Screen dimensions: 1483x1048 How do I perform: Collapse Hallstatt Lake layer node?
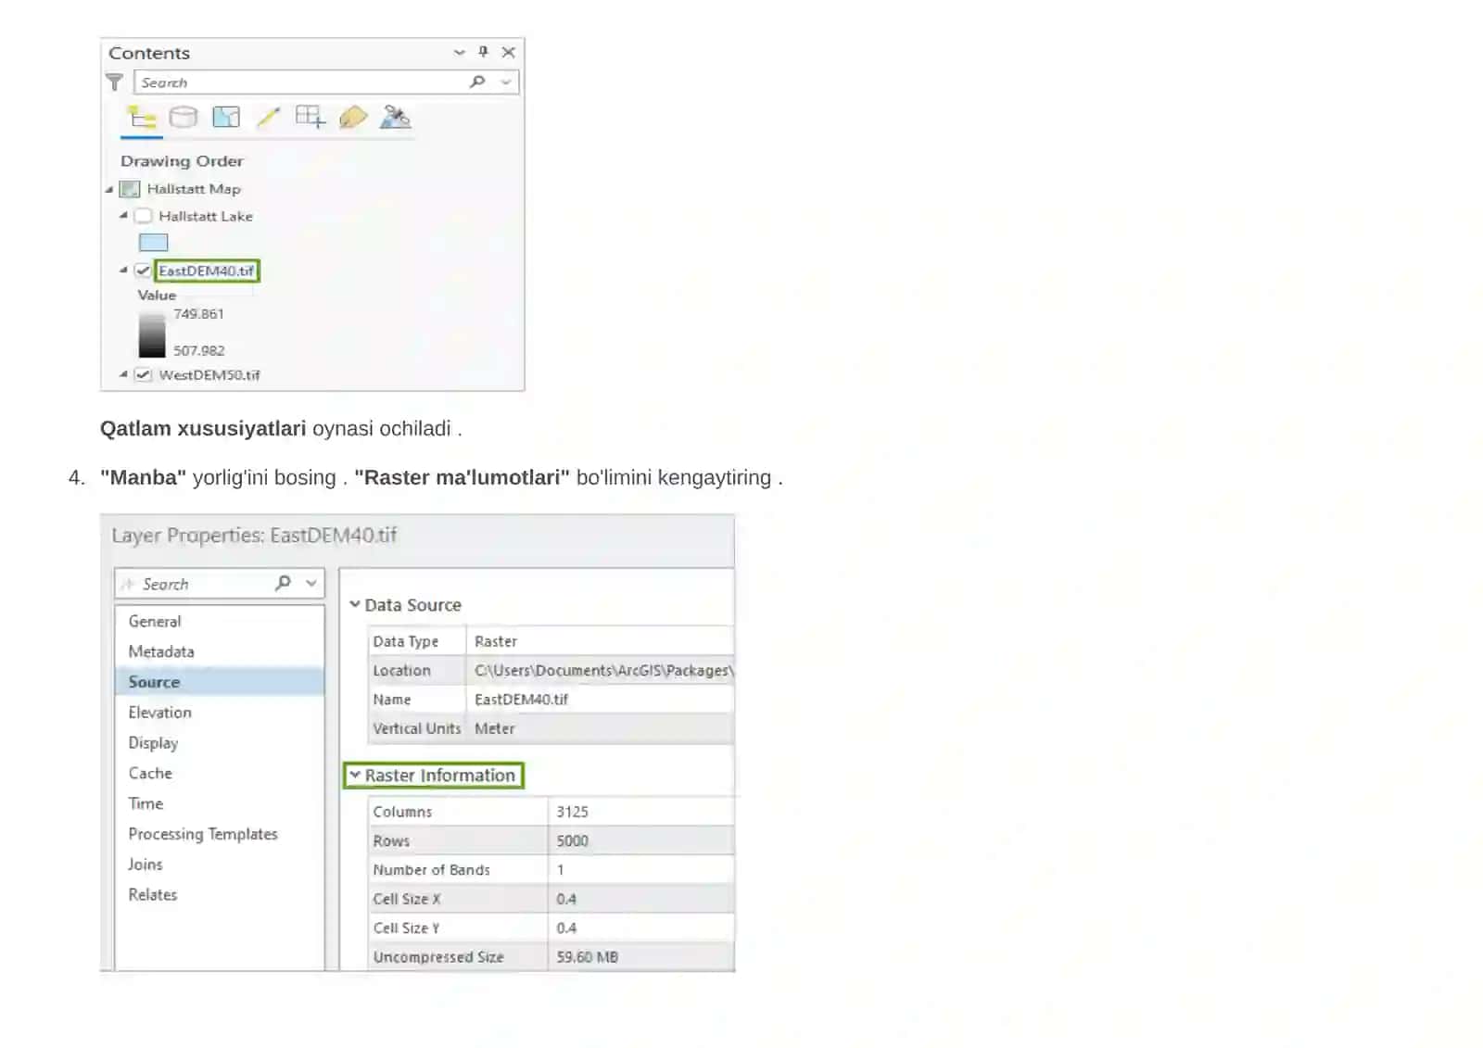[123, 215]
